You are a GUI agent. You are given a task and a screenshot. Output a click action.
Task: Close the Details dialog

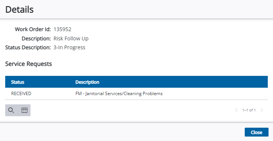click(x=257, y=132)
